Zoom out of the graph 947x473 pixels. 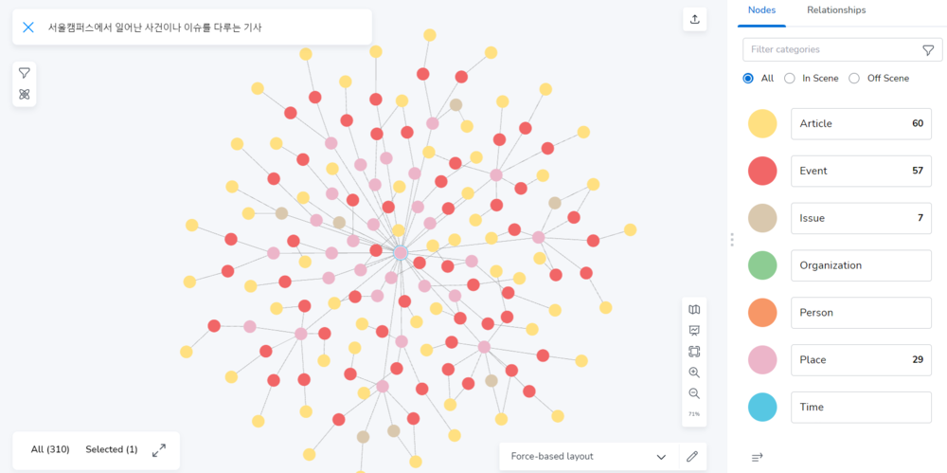(x=694, y=393)
